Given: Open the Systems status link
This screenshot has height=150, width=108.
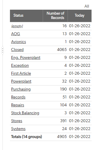Looking at the screenshot, I should click(x=18, y=129).
